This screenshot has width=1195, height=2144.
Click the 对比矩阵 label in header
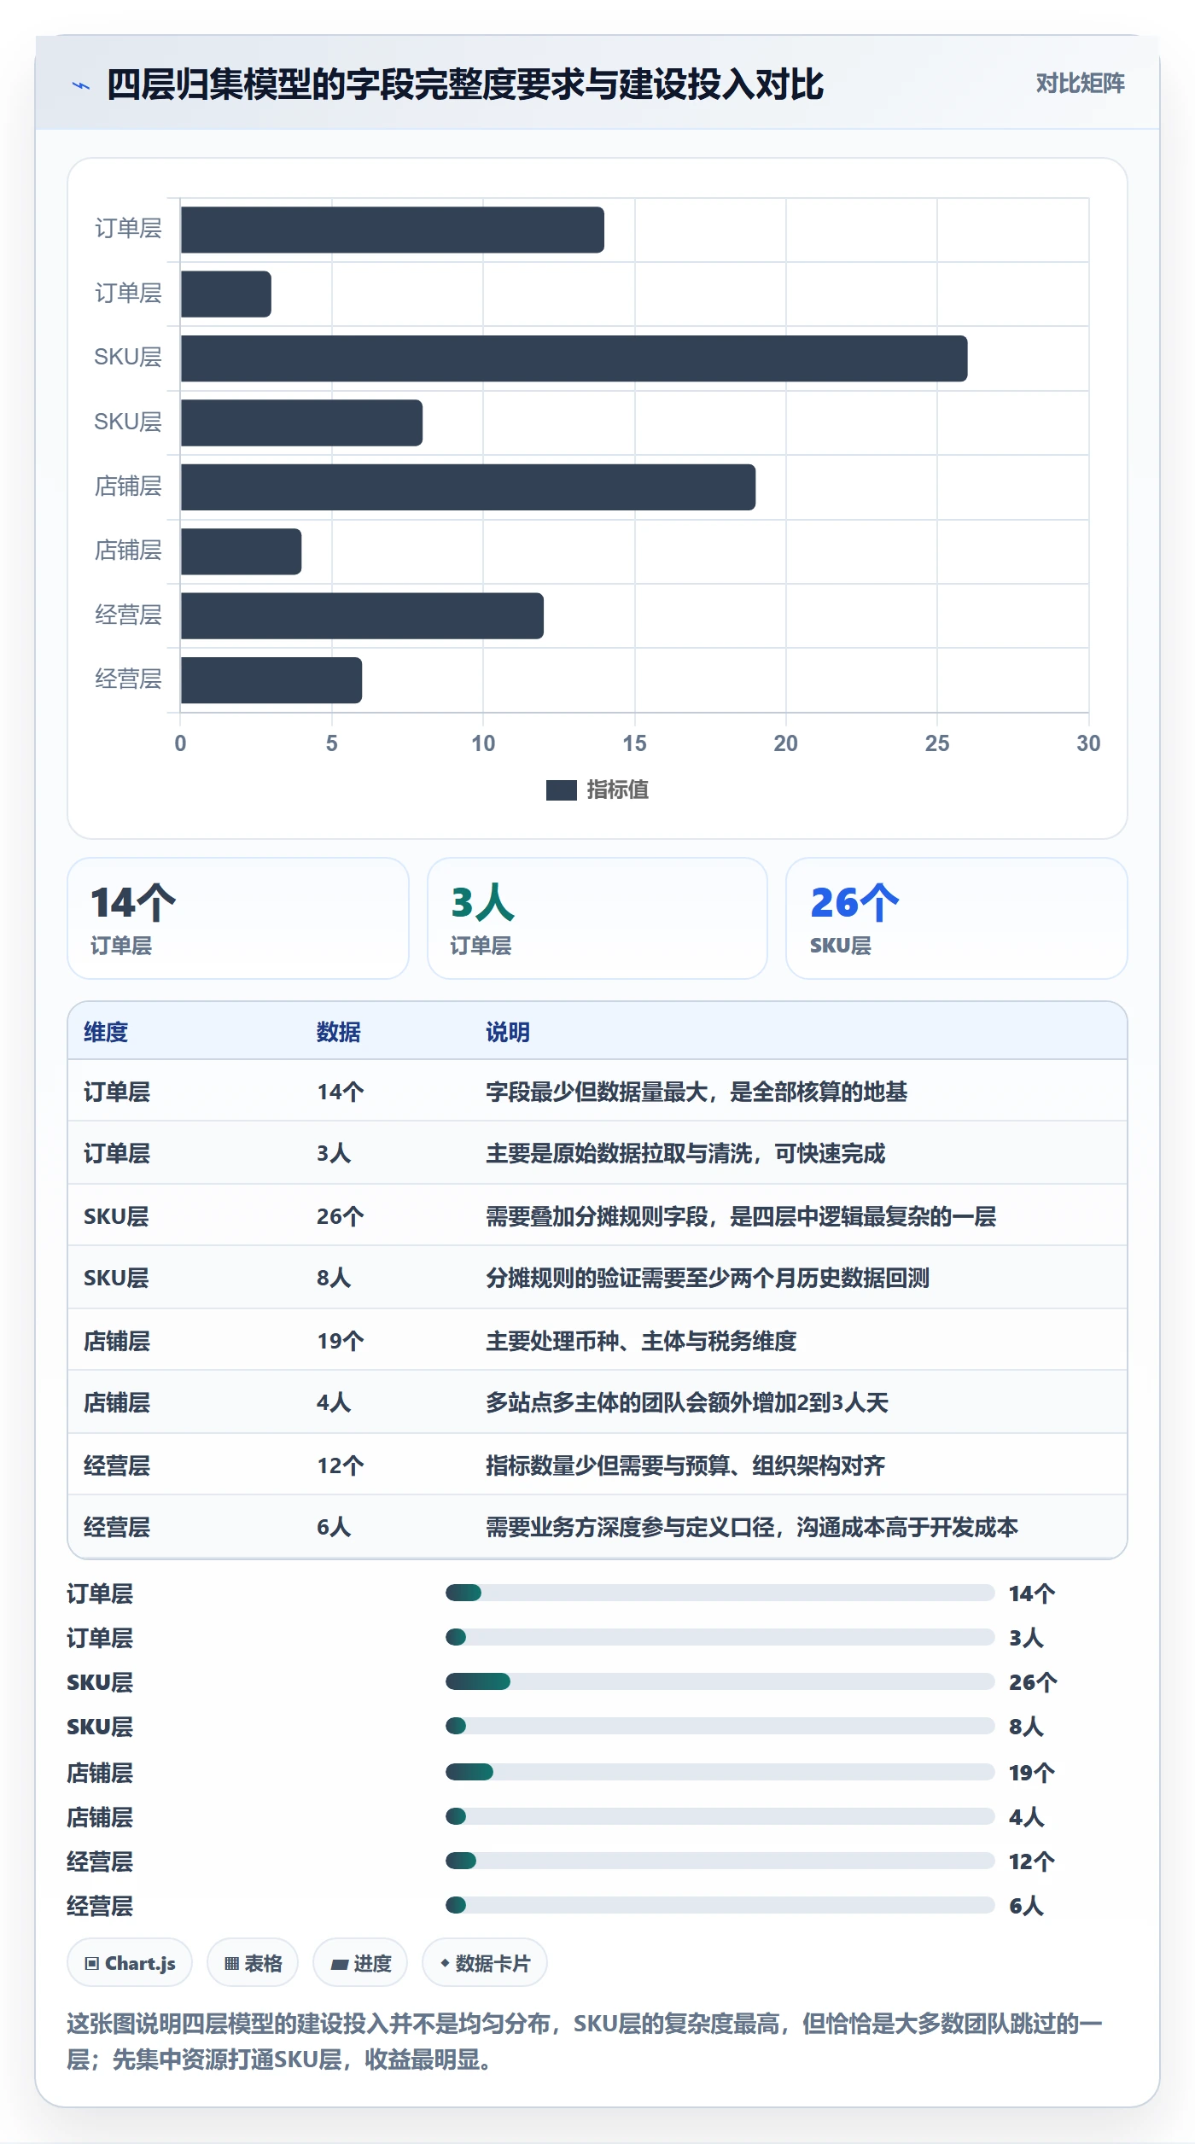point(1080,83)
